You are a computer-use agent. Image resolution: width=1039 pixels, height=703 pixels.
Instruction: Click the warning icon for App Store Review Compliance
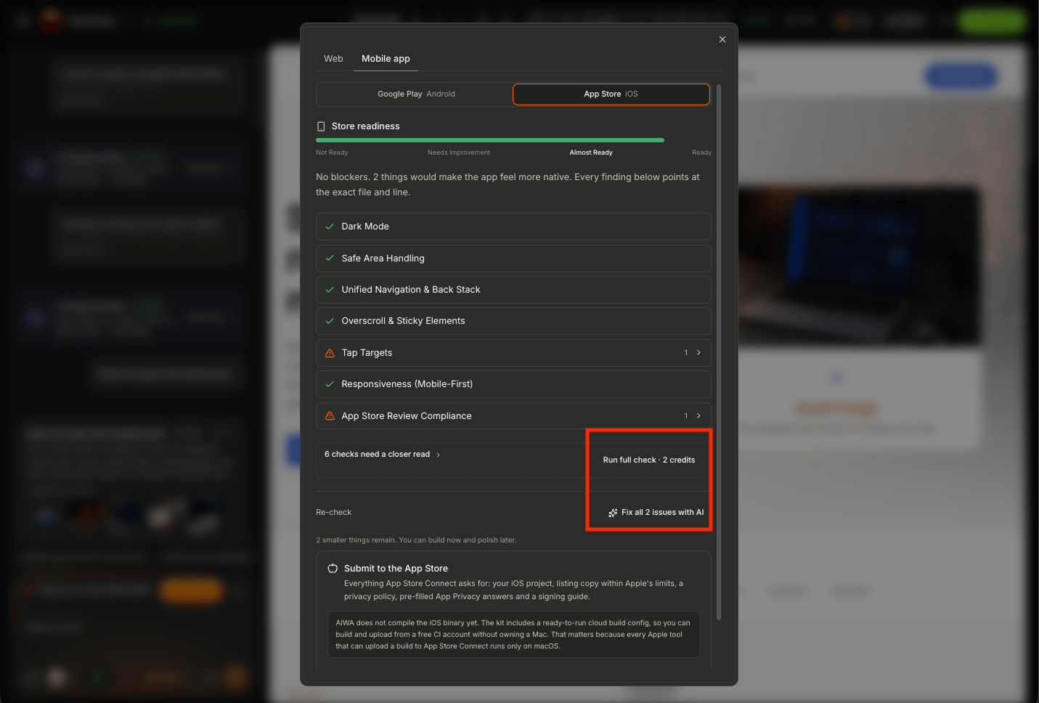coord(330,416)
